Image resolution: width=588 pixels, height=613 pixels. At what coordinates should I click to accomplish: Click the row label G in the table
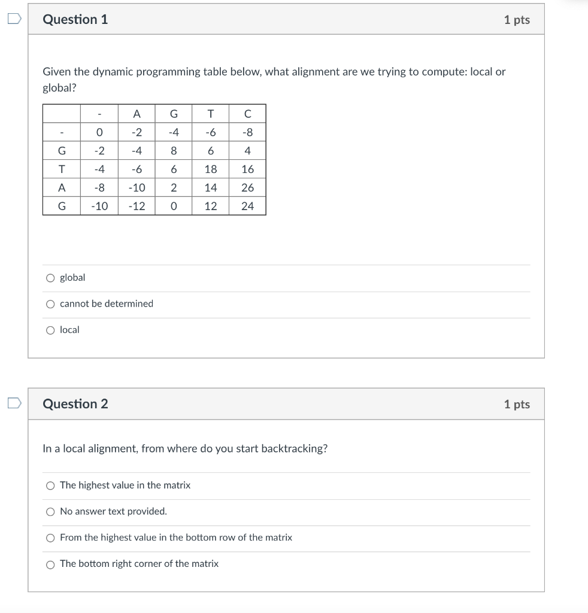[x=61, y=150]
